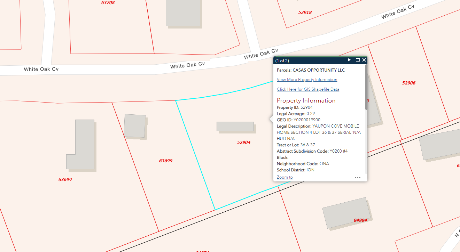Image resolution: width=460 pixels, height=252 pixels.
Task: Maximize the parcel info popup
Action: point(358,60)
